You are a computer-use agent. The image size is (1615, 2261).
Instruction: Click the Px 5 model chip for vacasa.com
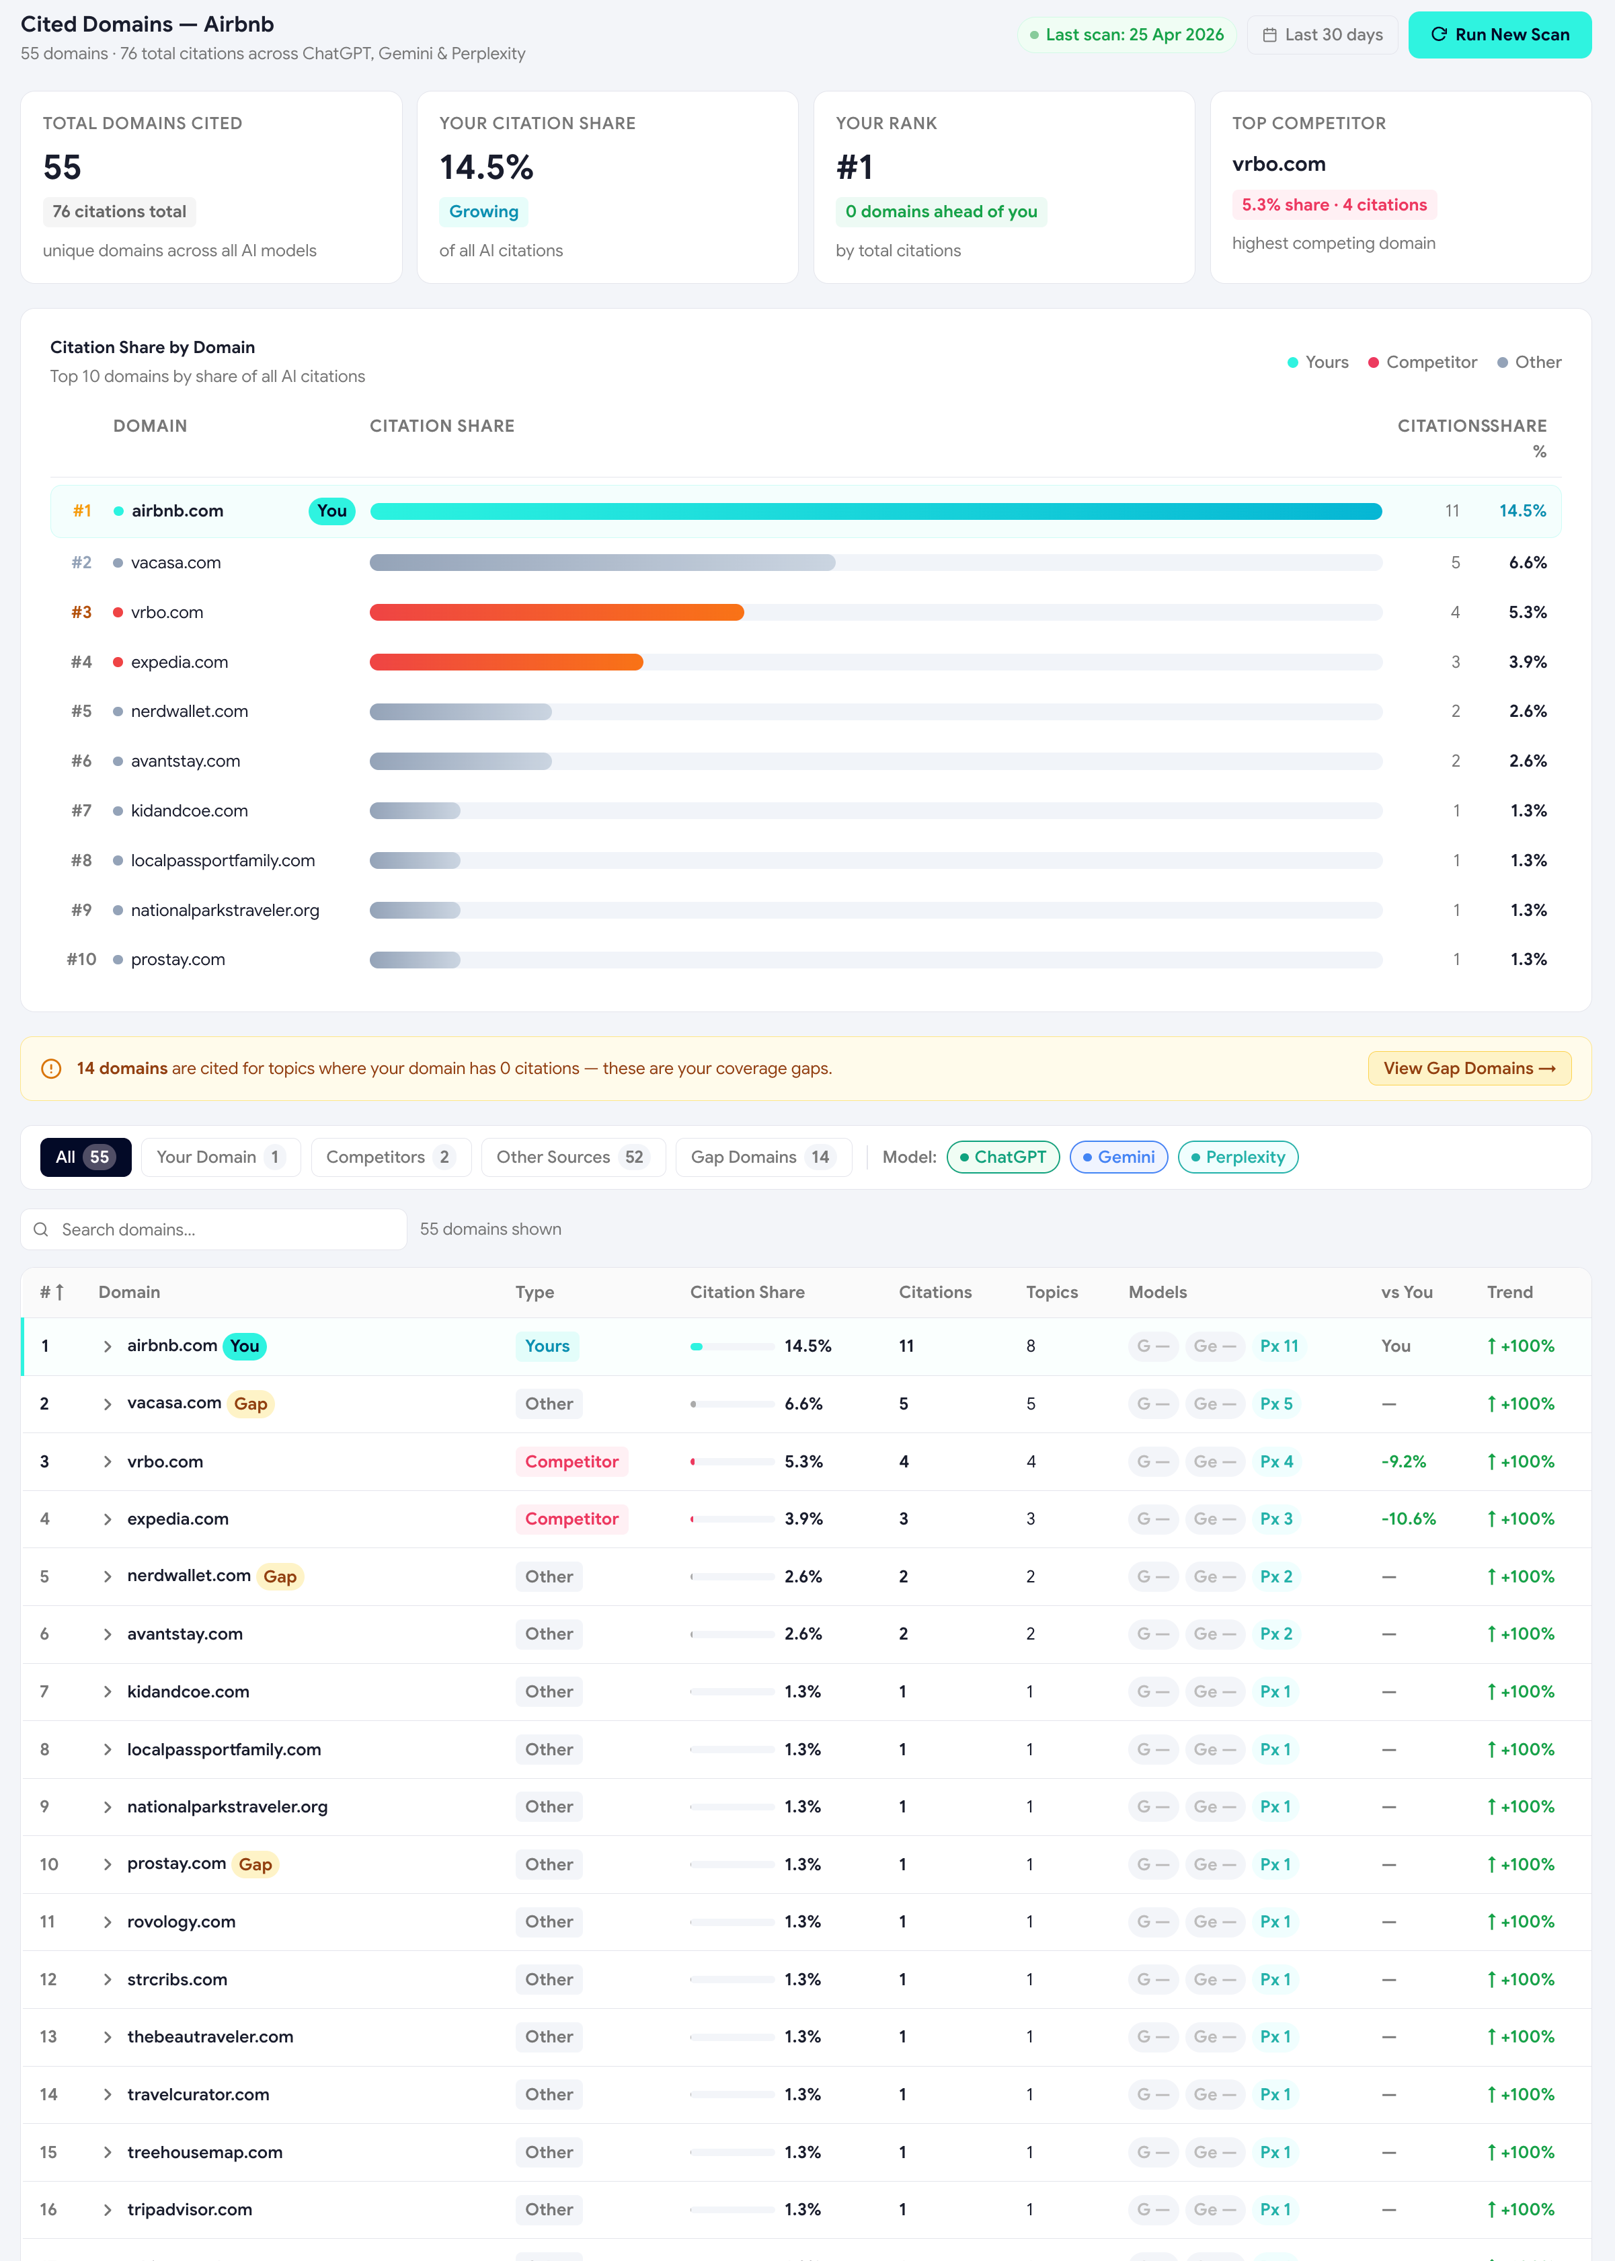click(x=1276, y=1404)
